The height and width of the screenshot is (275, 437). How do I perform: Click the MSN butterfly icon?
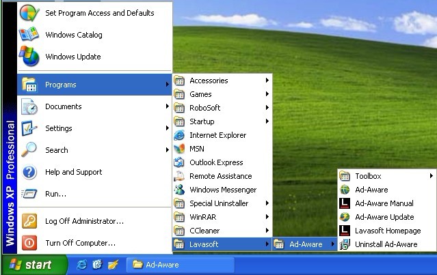pos(179,149)
